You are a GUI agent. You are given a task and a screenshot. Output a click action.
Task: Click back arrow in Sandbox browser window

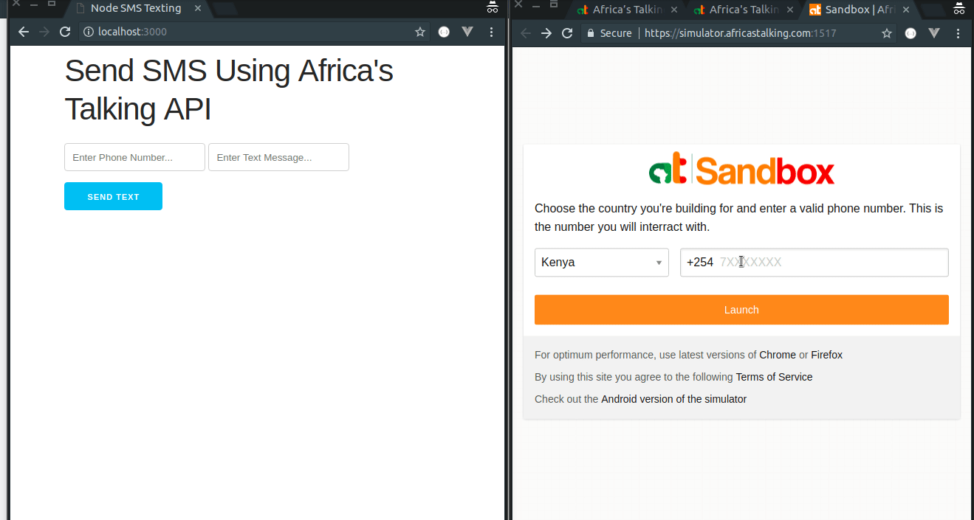(526, 33)
